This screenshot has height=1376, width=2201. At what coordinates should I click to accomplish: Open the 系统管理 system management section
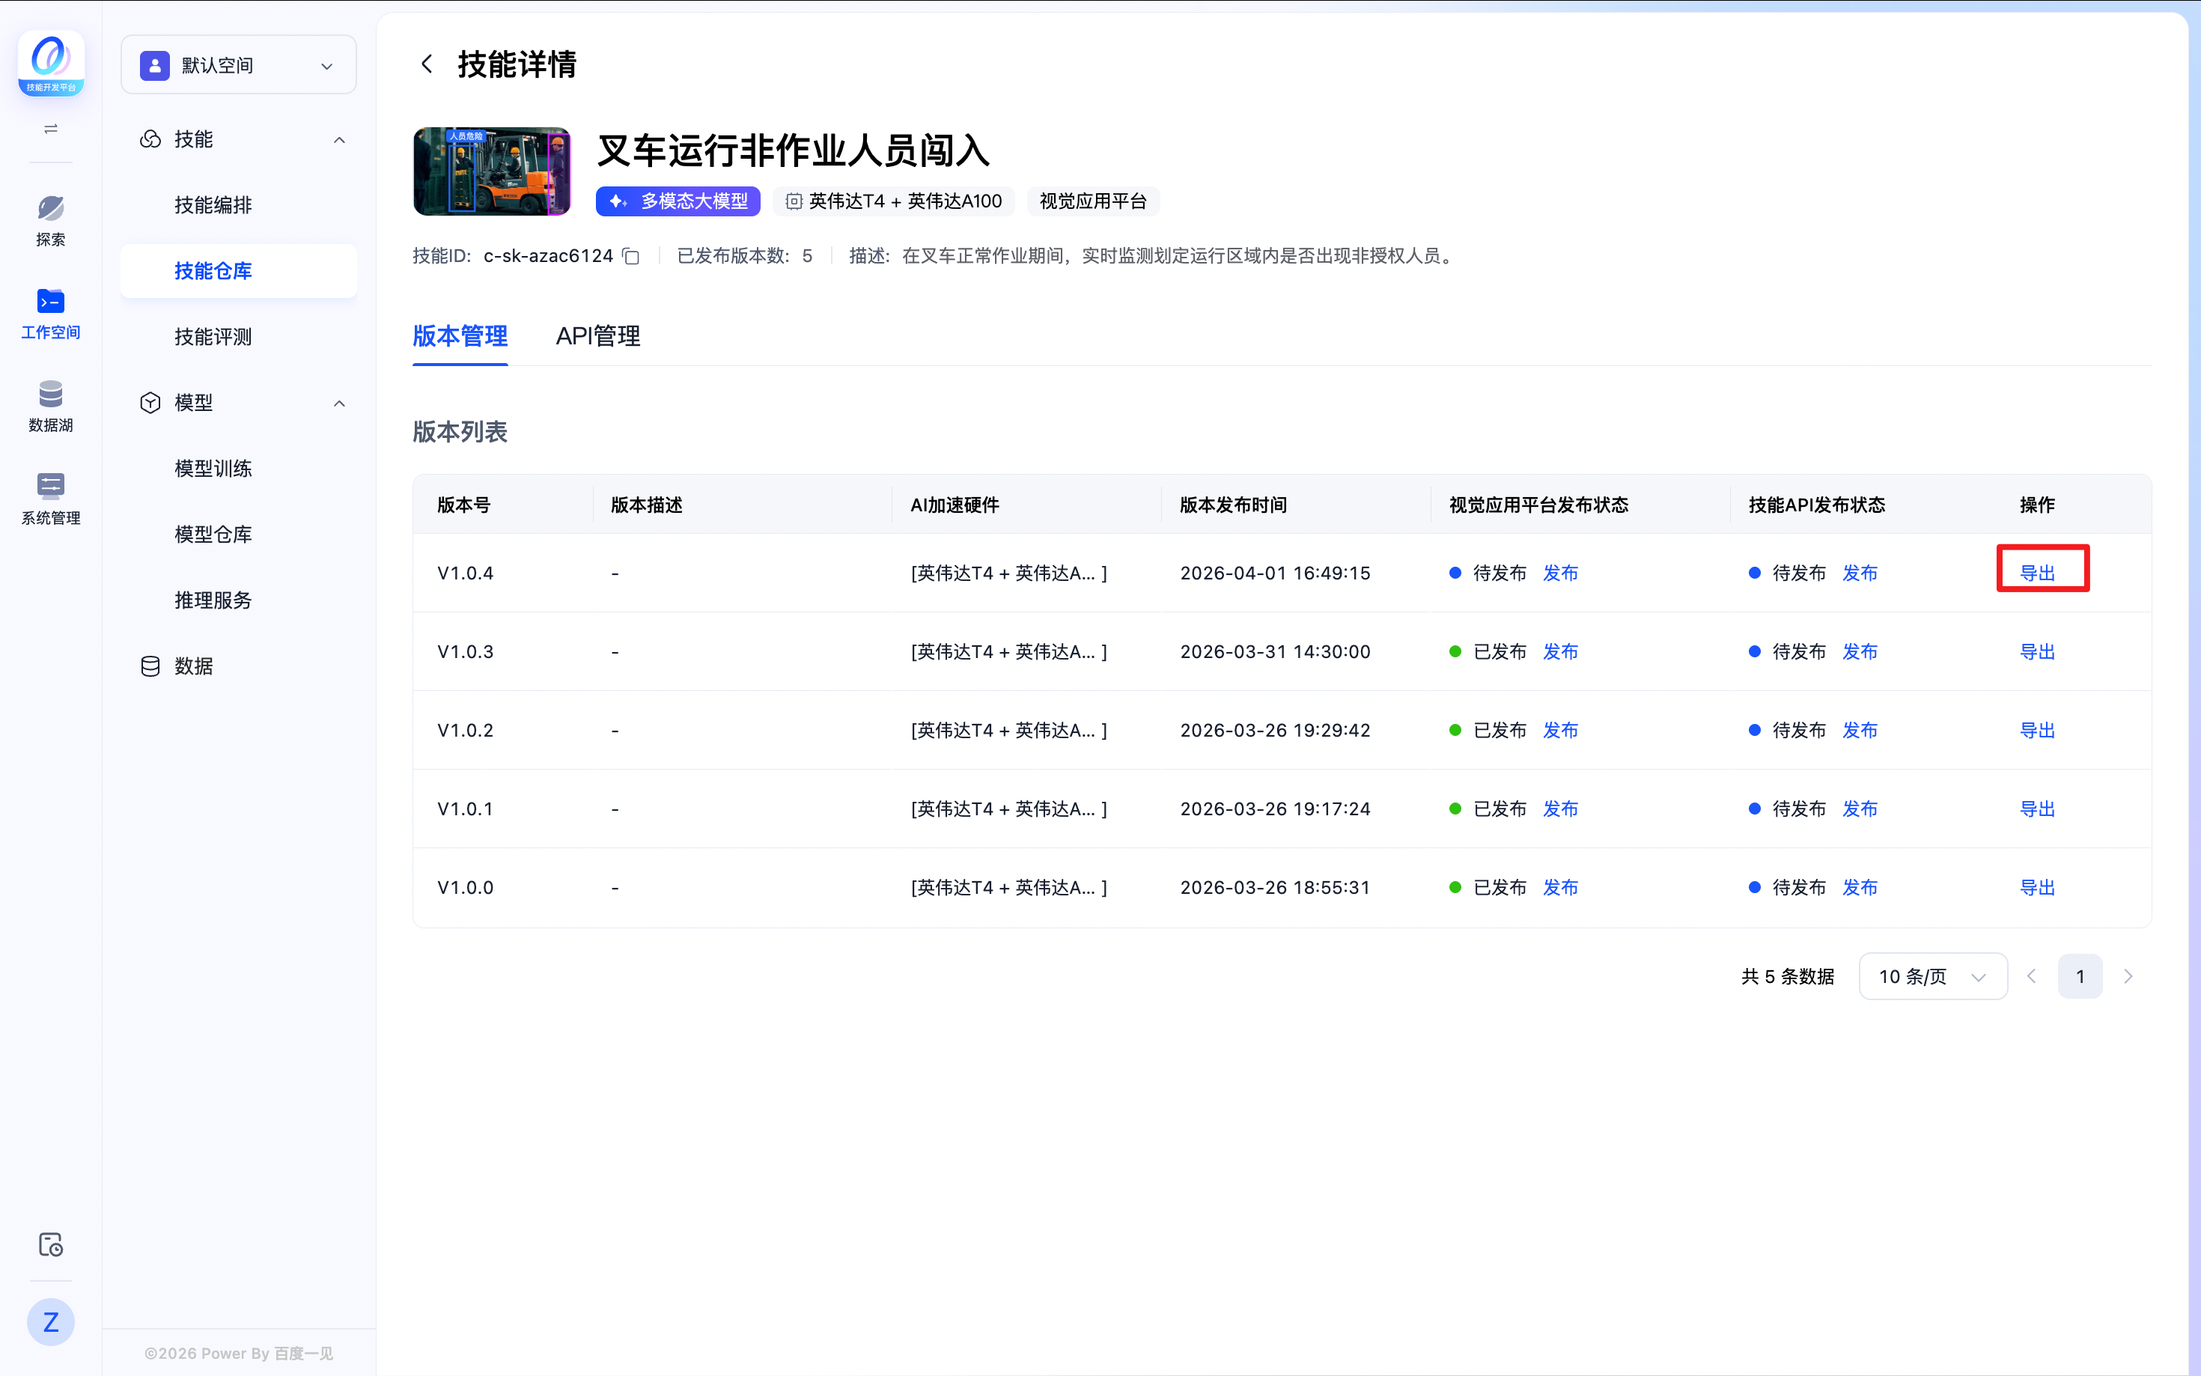[x=51, y=499]
